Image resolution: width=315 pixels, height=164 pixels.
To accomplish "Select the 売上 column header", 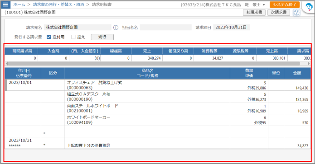I will [x=147, y=51].
